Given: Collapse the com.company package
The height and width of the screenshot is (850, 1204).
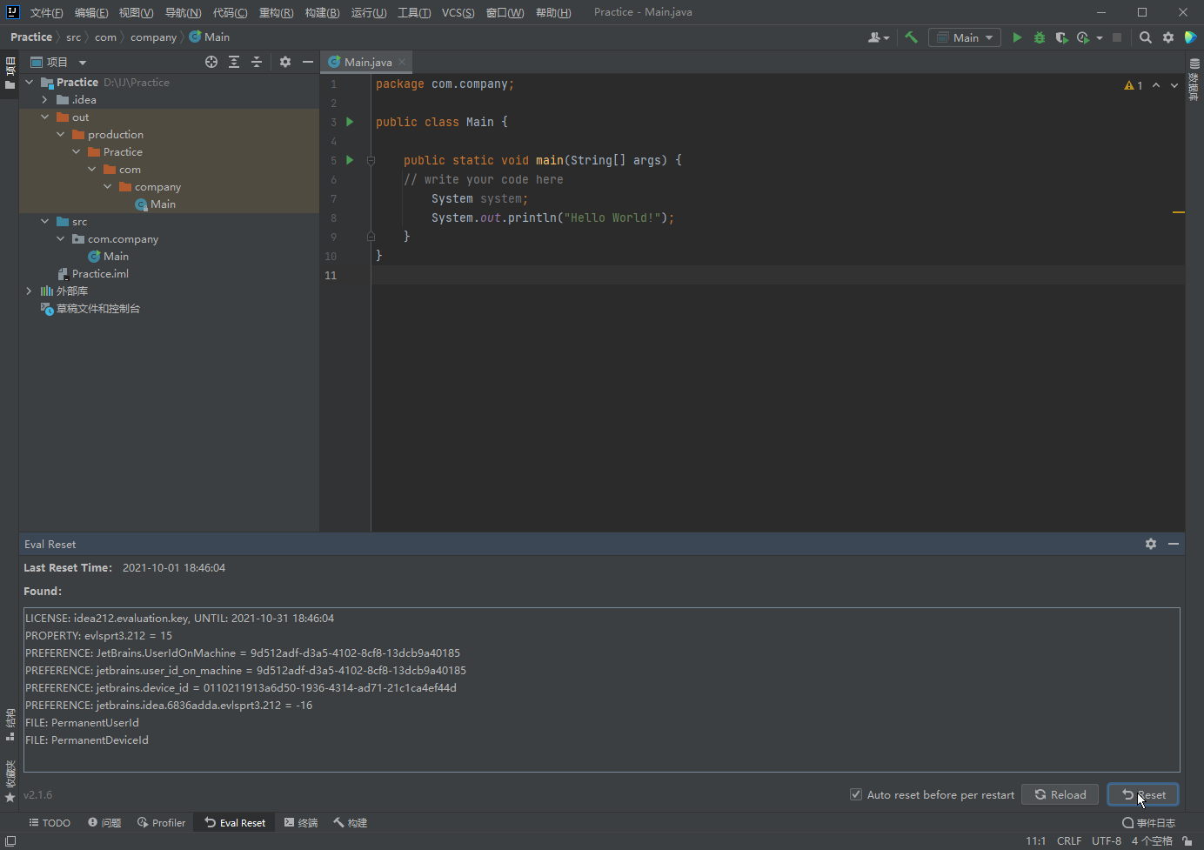Looking at the screenshot, I should tap(60, 238).
